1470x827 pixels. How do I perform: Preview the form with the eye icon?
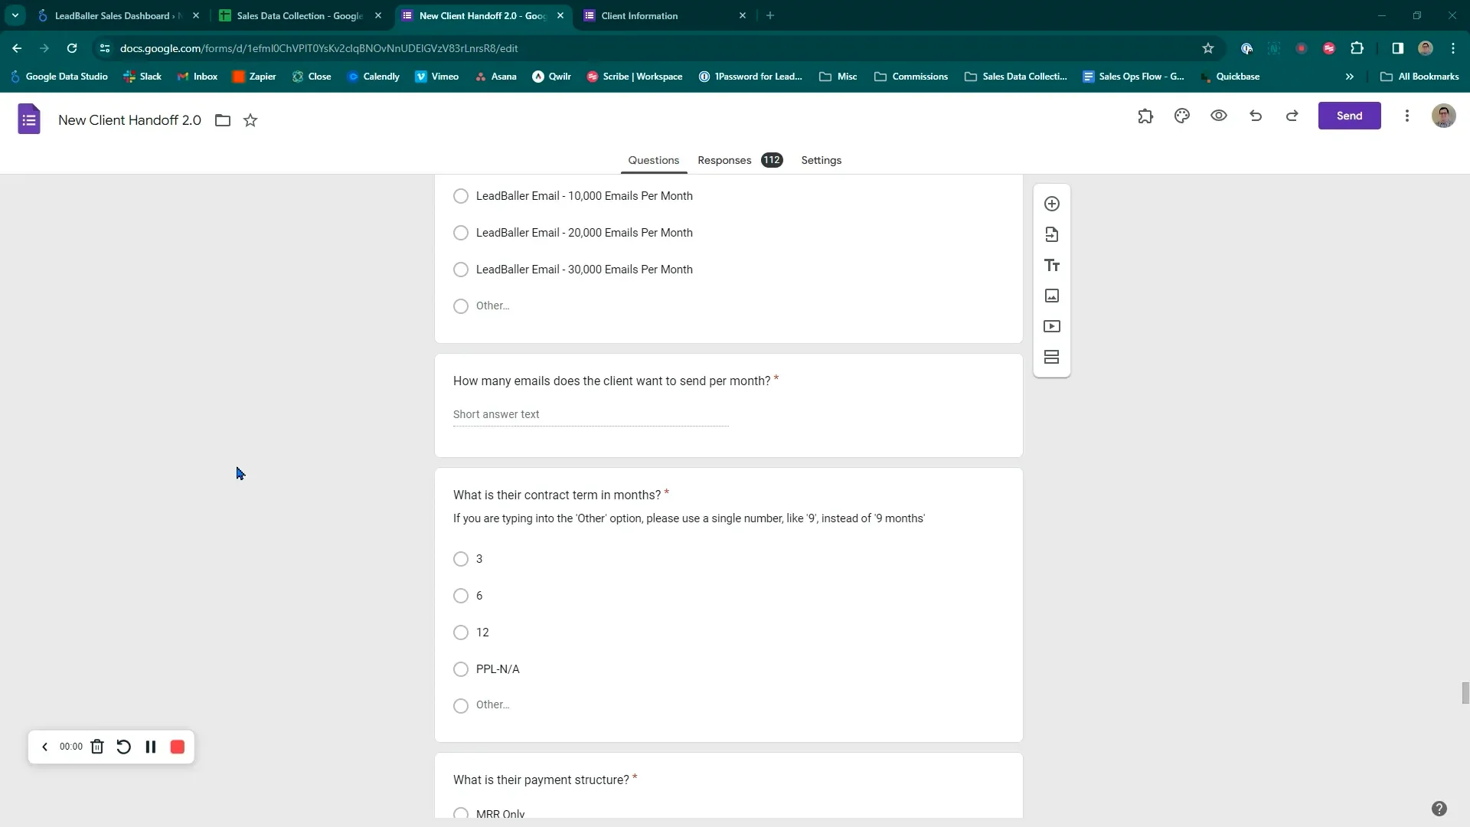(1219, 116)
